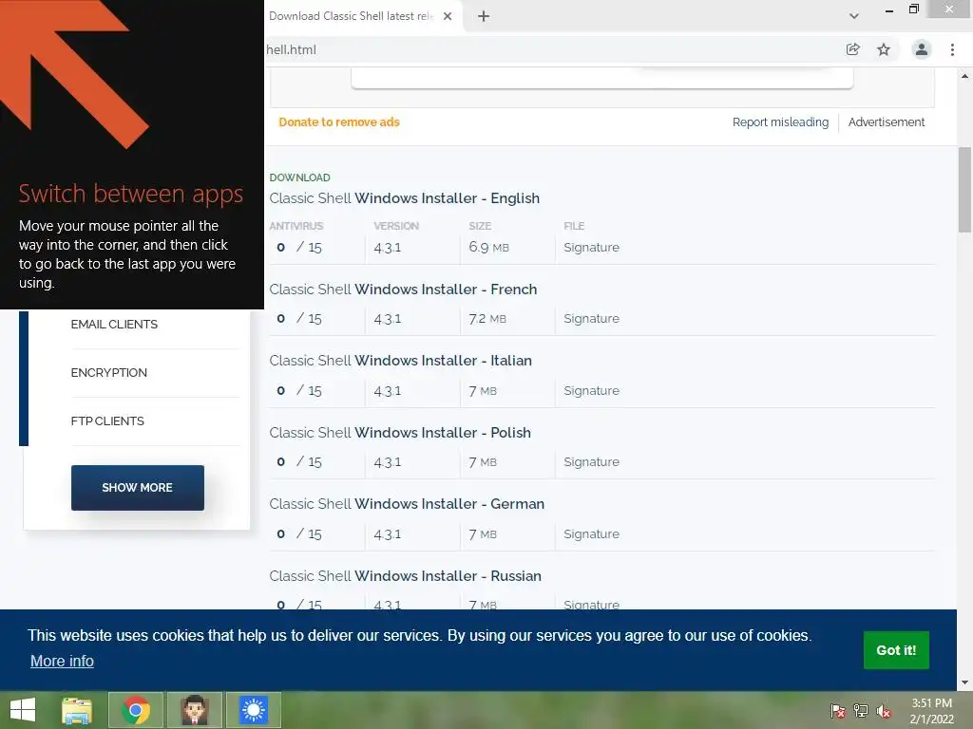The image size is (973, 729).
Task: Open Signature file for English installer
Action: click(591, 248)
